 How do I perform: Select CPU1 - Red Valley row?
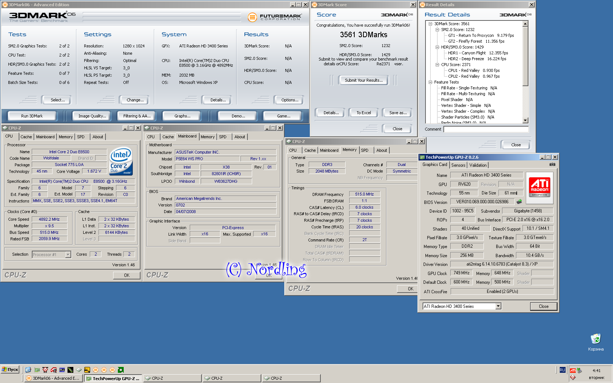(x=474, y=70)
